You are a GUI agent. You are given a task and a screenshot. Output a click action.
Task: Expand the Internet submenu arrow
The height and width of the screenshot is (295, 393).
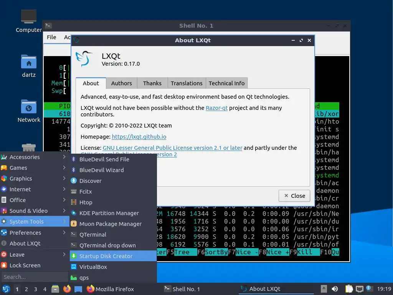(x=64, y=189)
